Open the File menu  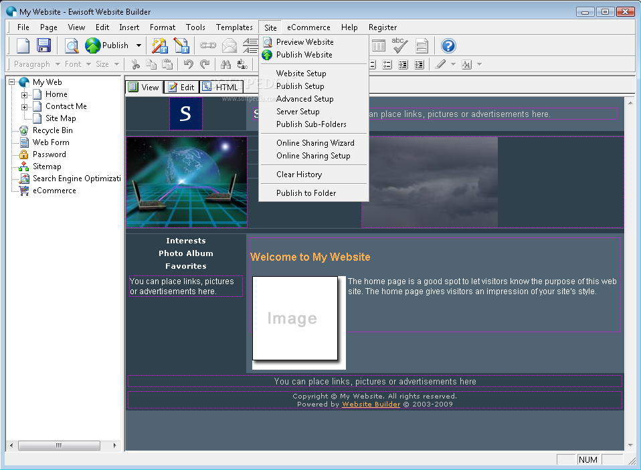pos(23,27)
